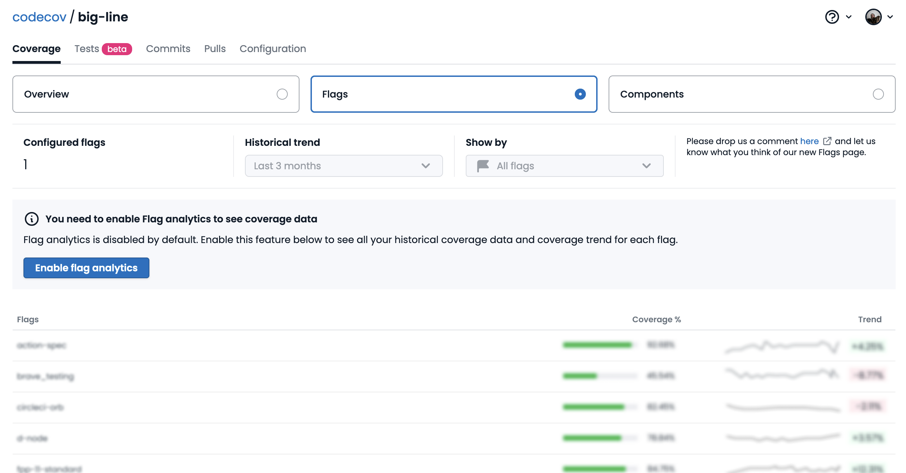Switch to the Coverage tab
This screenshot has height=473, width=906.
(x=36, y=49)
